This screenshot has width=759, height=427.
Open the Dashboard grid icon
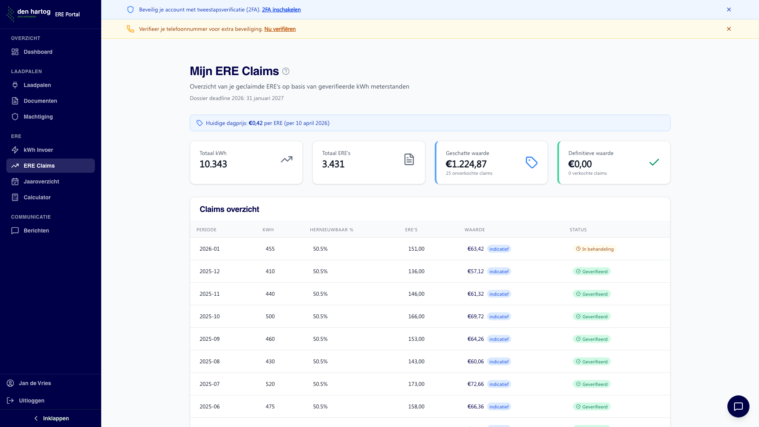pyautogui.click(x=15, y=52)
